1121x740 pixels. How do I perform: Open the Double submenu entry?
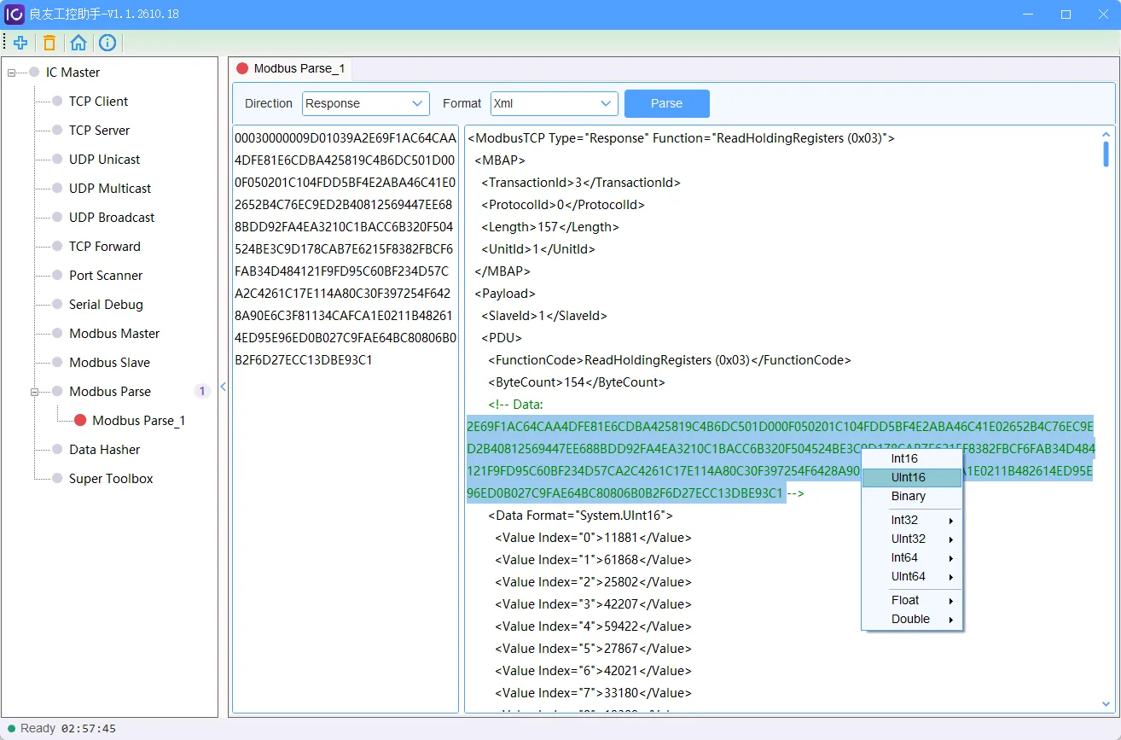(912, 619)
